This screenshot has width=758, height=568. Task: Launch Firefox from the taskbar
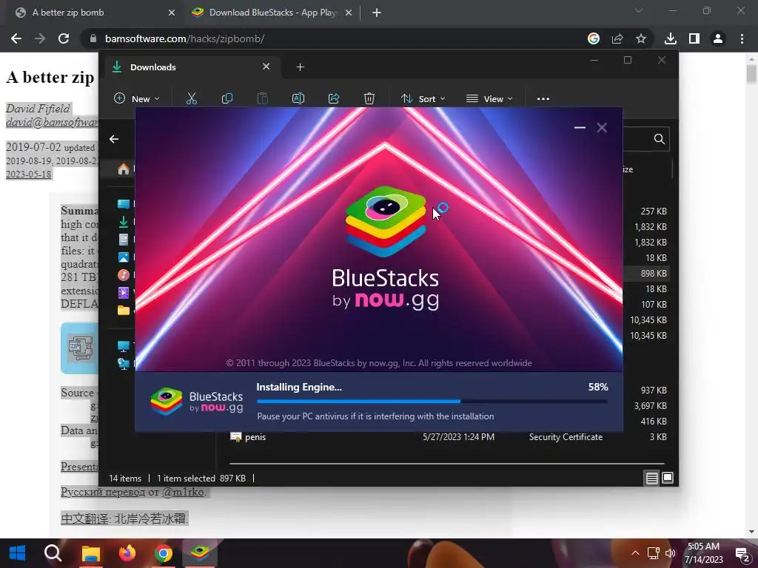tap(127, 553)
